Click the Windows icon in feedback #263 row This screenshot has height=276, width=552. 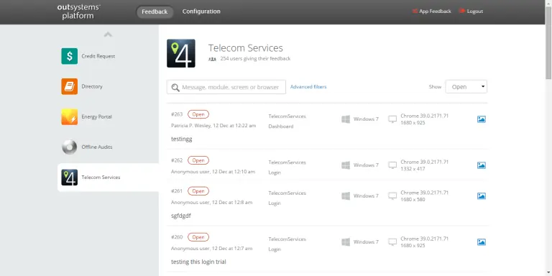click(346, 119)
